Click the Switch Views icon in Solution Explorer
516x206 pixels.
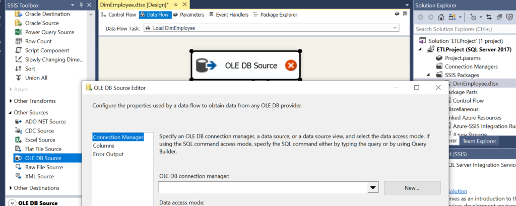coord(451,17)
